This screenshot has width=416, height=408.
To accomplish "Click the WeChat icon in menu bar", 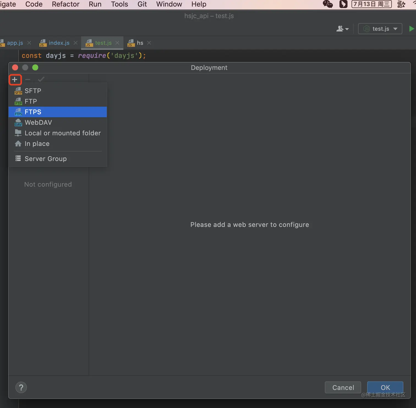I will tap(328, 4).
